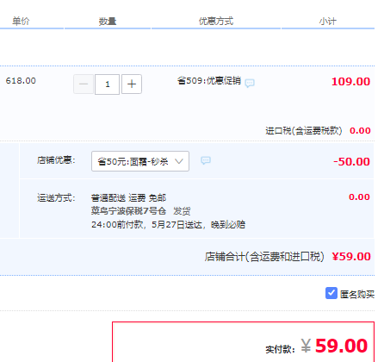
Task: Click the plus quantity button
Action: point(132,84)
